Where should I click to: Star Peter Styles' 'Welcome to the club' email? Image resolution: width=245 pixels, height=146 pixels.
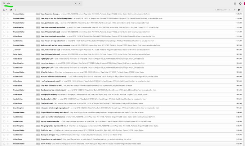[8, 54]
